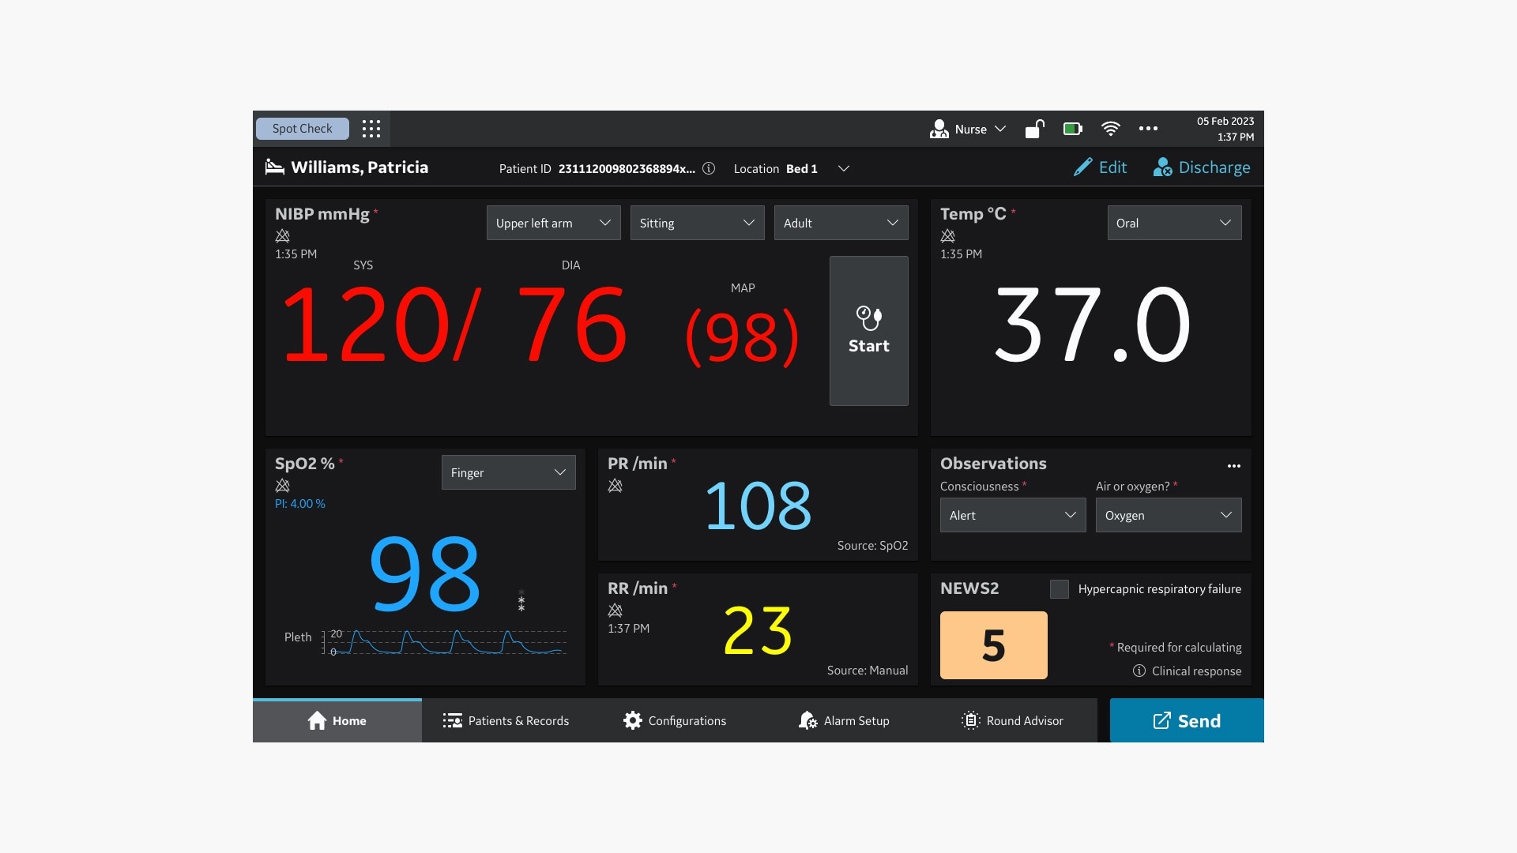Click the unlocked padlock icon
Screen dimensions: 1517x853
(x=1034, y=129)
